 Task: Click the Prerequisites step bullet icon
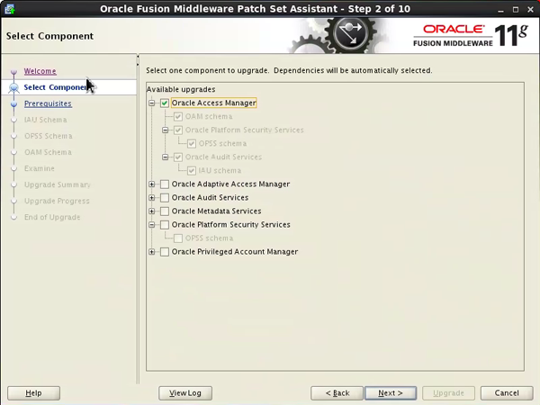point(13,103)
